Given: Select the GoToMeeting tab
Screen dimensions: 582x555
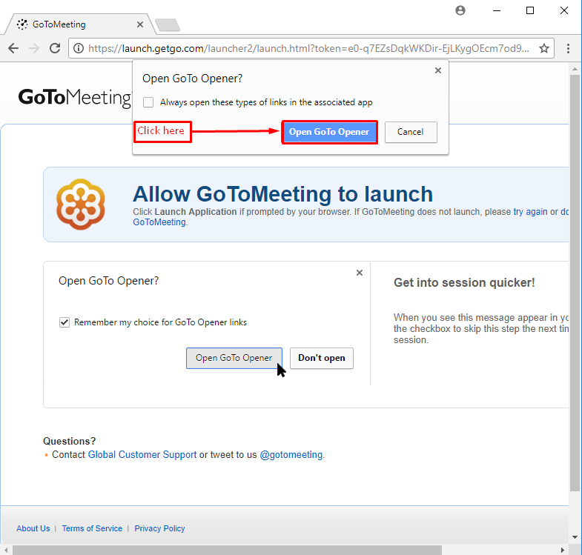Looking at the screenshot, I should point(80,24).
